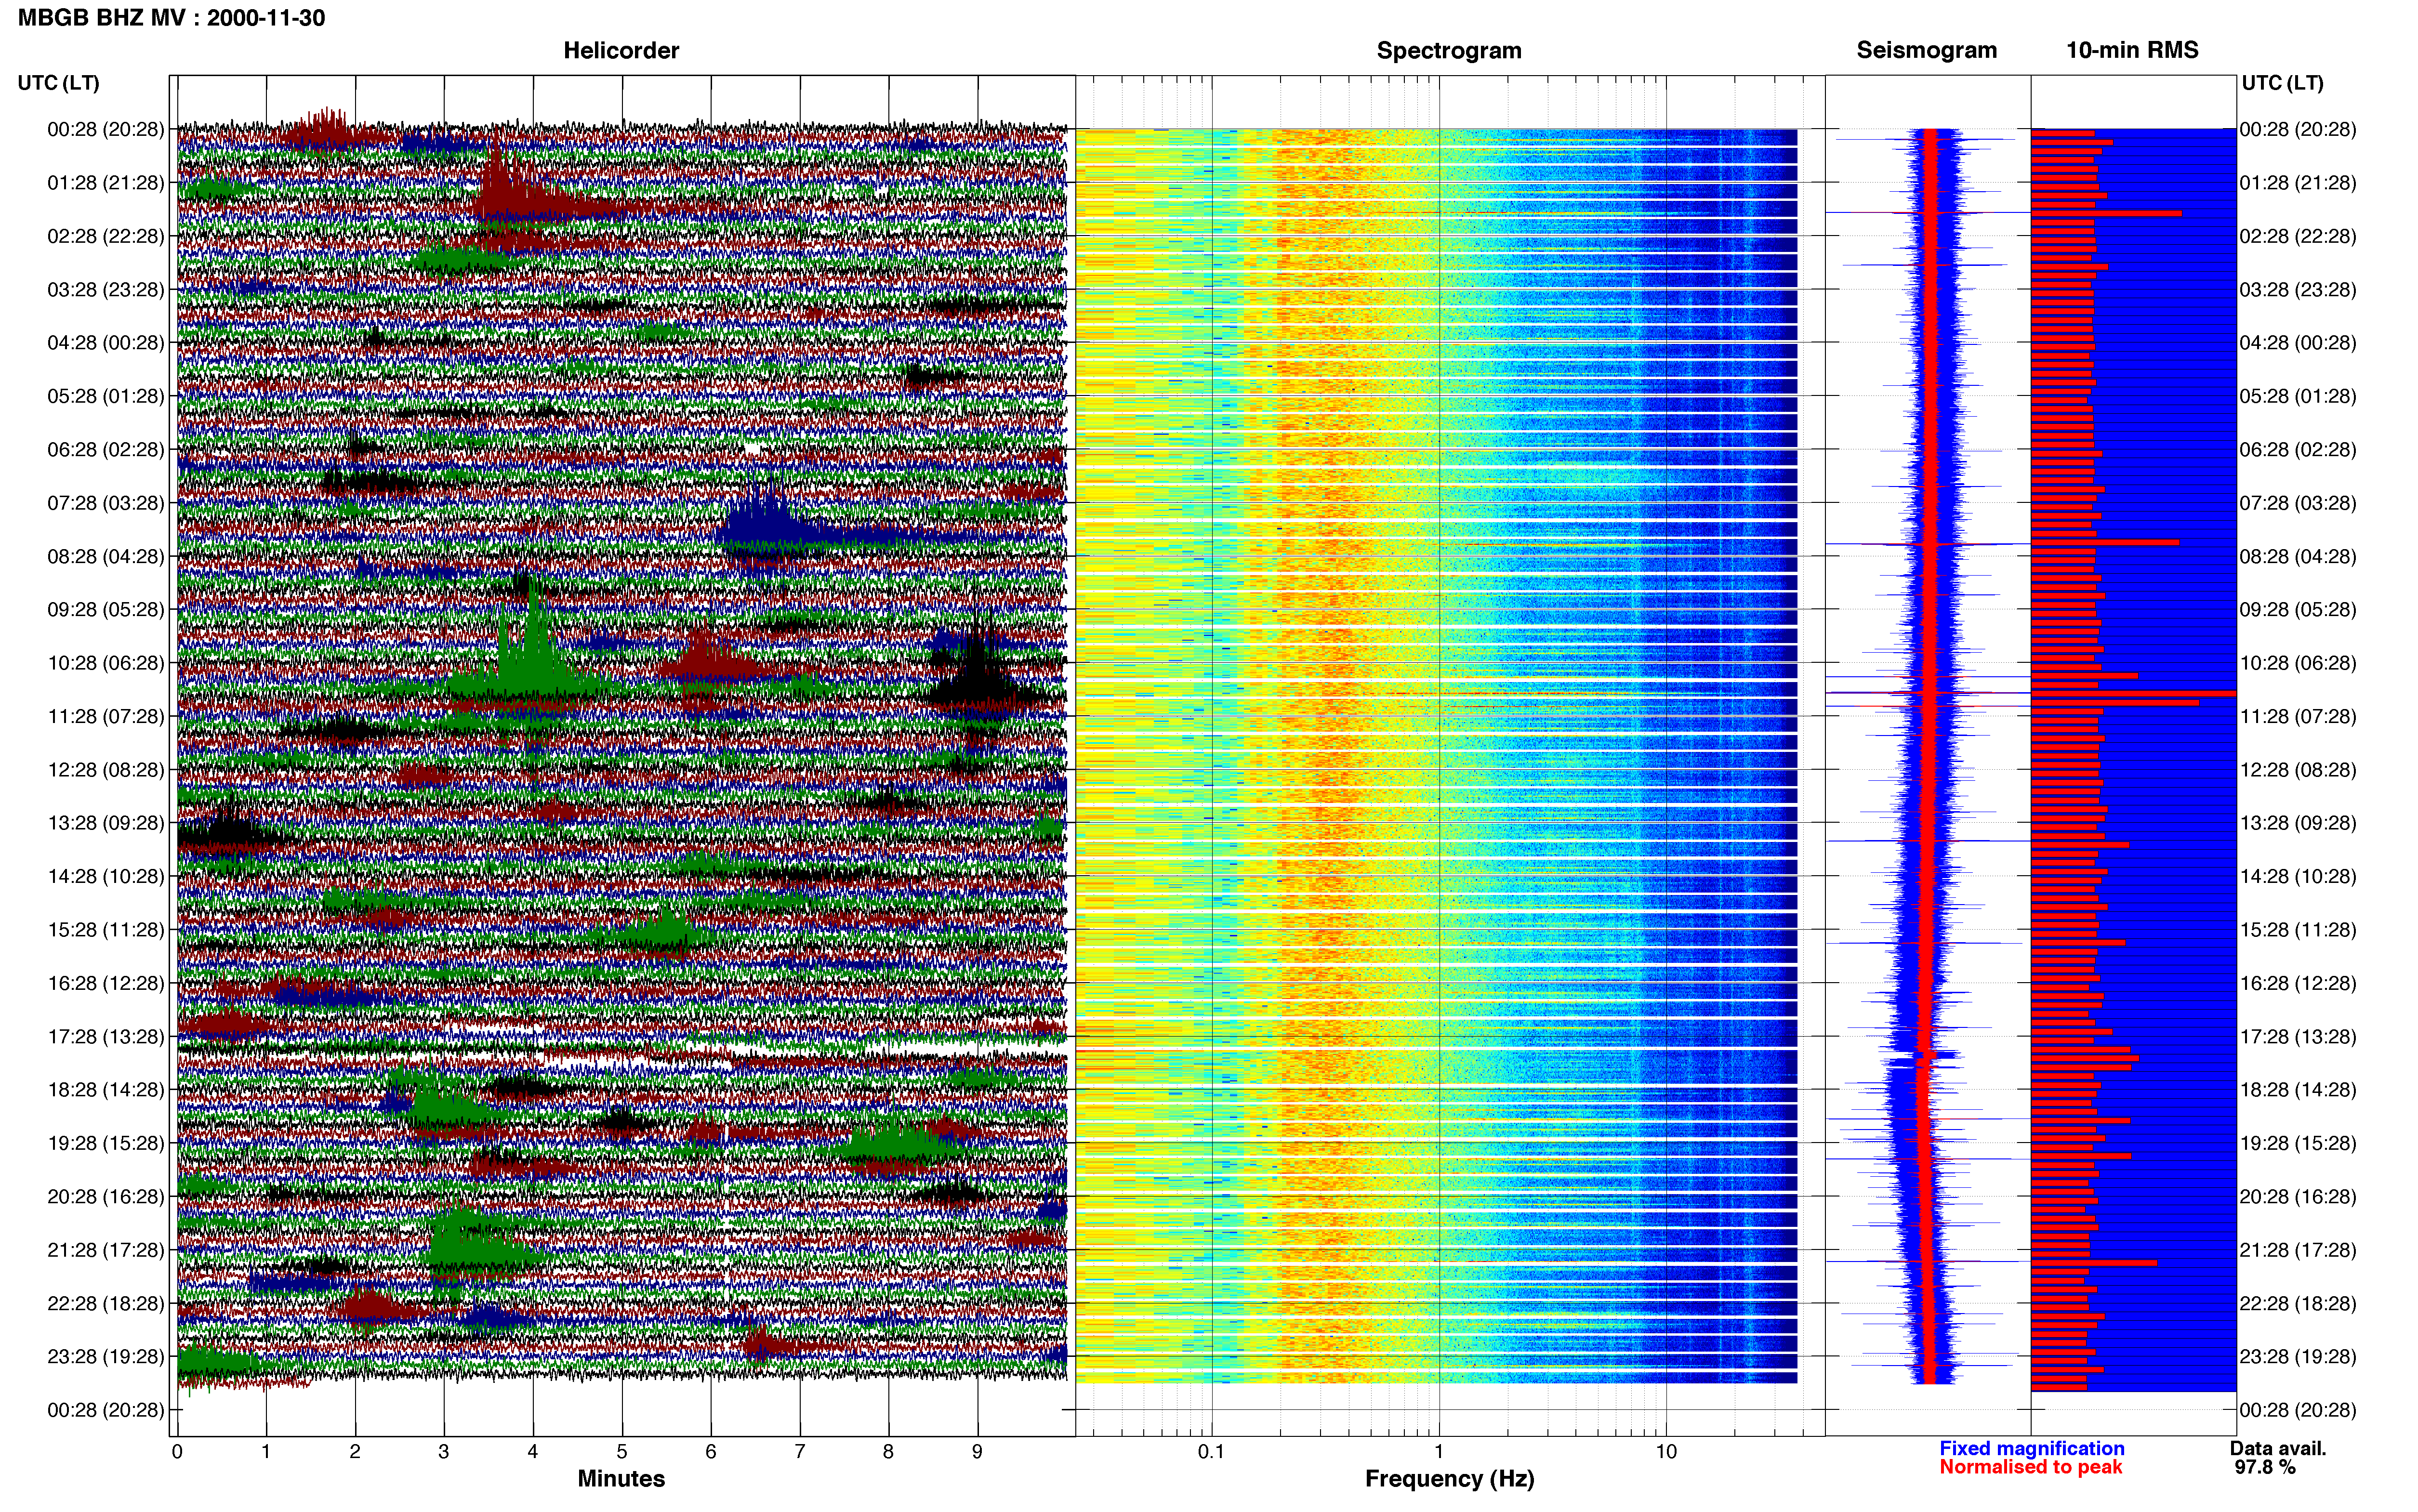
Task: Click the right 'UTC (LT)' axis label
Action: [x=2282, y=83]
